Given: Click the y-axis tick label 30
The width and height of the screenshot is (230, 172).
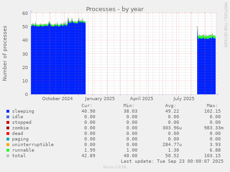Looking at the screenshot, I should (x=25, y=54).
